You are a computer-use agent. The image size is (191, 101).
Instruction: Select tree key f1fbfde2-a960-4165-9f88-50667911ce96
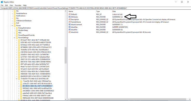click(37, 96)
